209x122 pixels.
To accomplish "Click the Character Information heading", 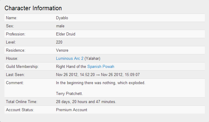I will [x=33, y=8].
